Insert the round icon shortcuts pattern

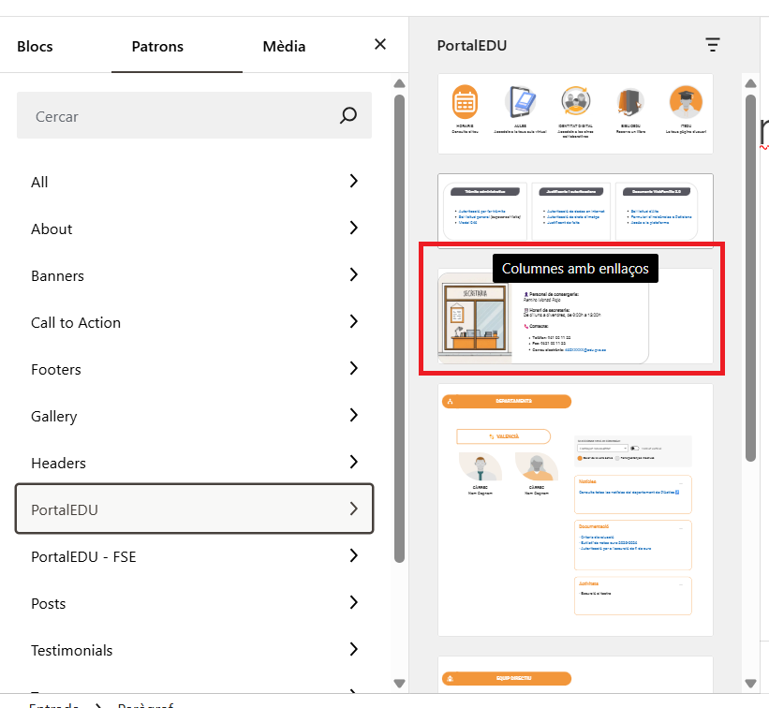[x=574, y=113]
